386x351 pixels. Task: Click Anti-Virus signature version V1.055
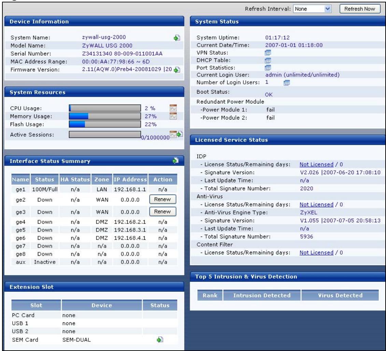click(x=340, y=221)
